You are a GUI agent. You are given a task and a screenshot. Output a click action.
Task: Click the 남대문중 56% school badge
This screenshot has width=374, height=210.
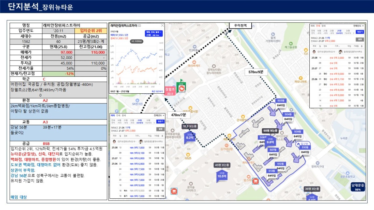point(358,187)
